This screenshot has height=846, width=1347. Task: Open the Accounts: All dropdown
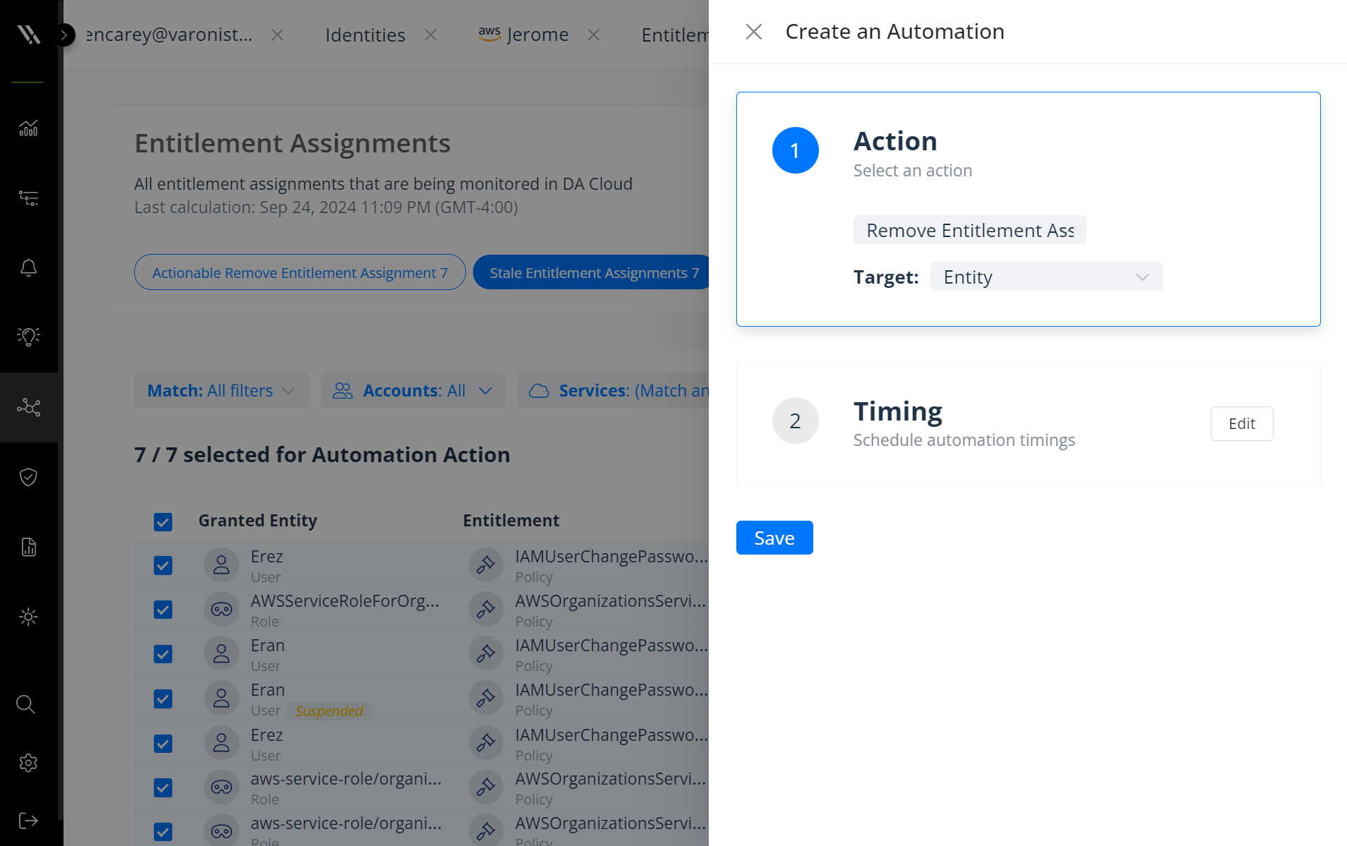point(413,390)
